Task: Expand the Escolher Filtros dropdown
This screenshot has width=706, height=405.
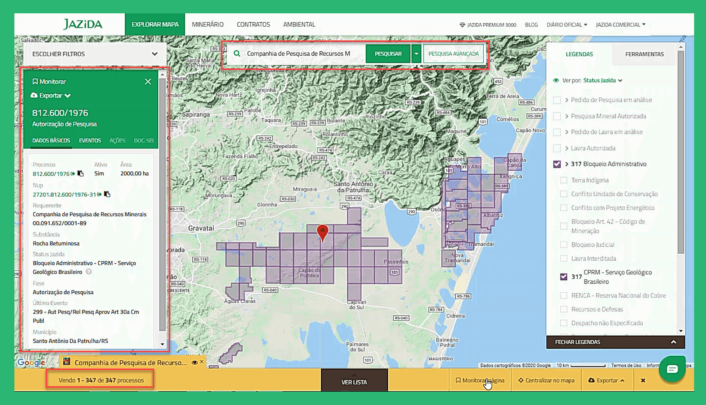Action: (95, 54)
